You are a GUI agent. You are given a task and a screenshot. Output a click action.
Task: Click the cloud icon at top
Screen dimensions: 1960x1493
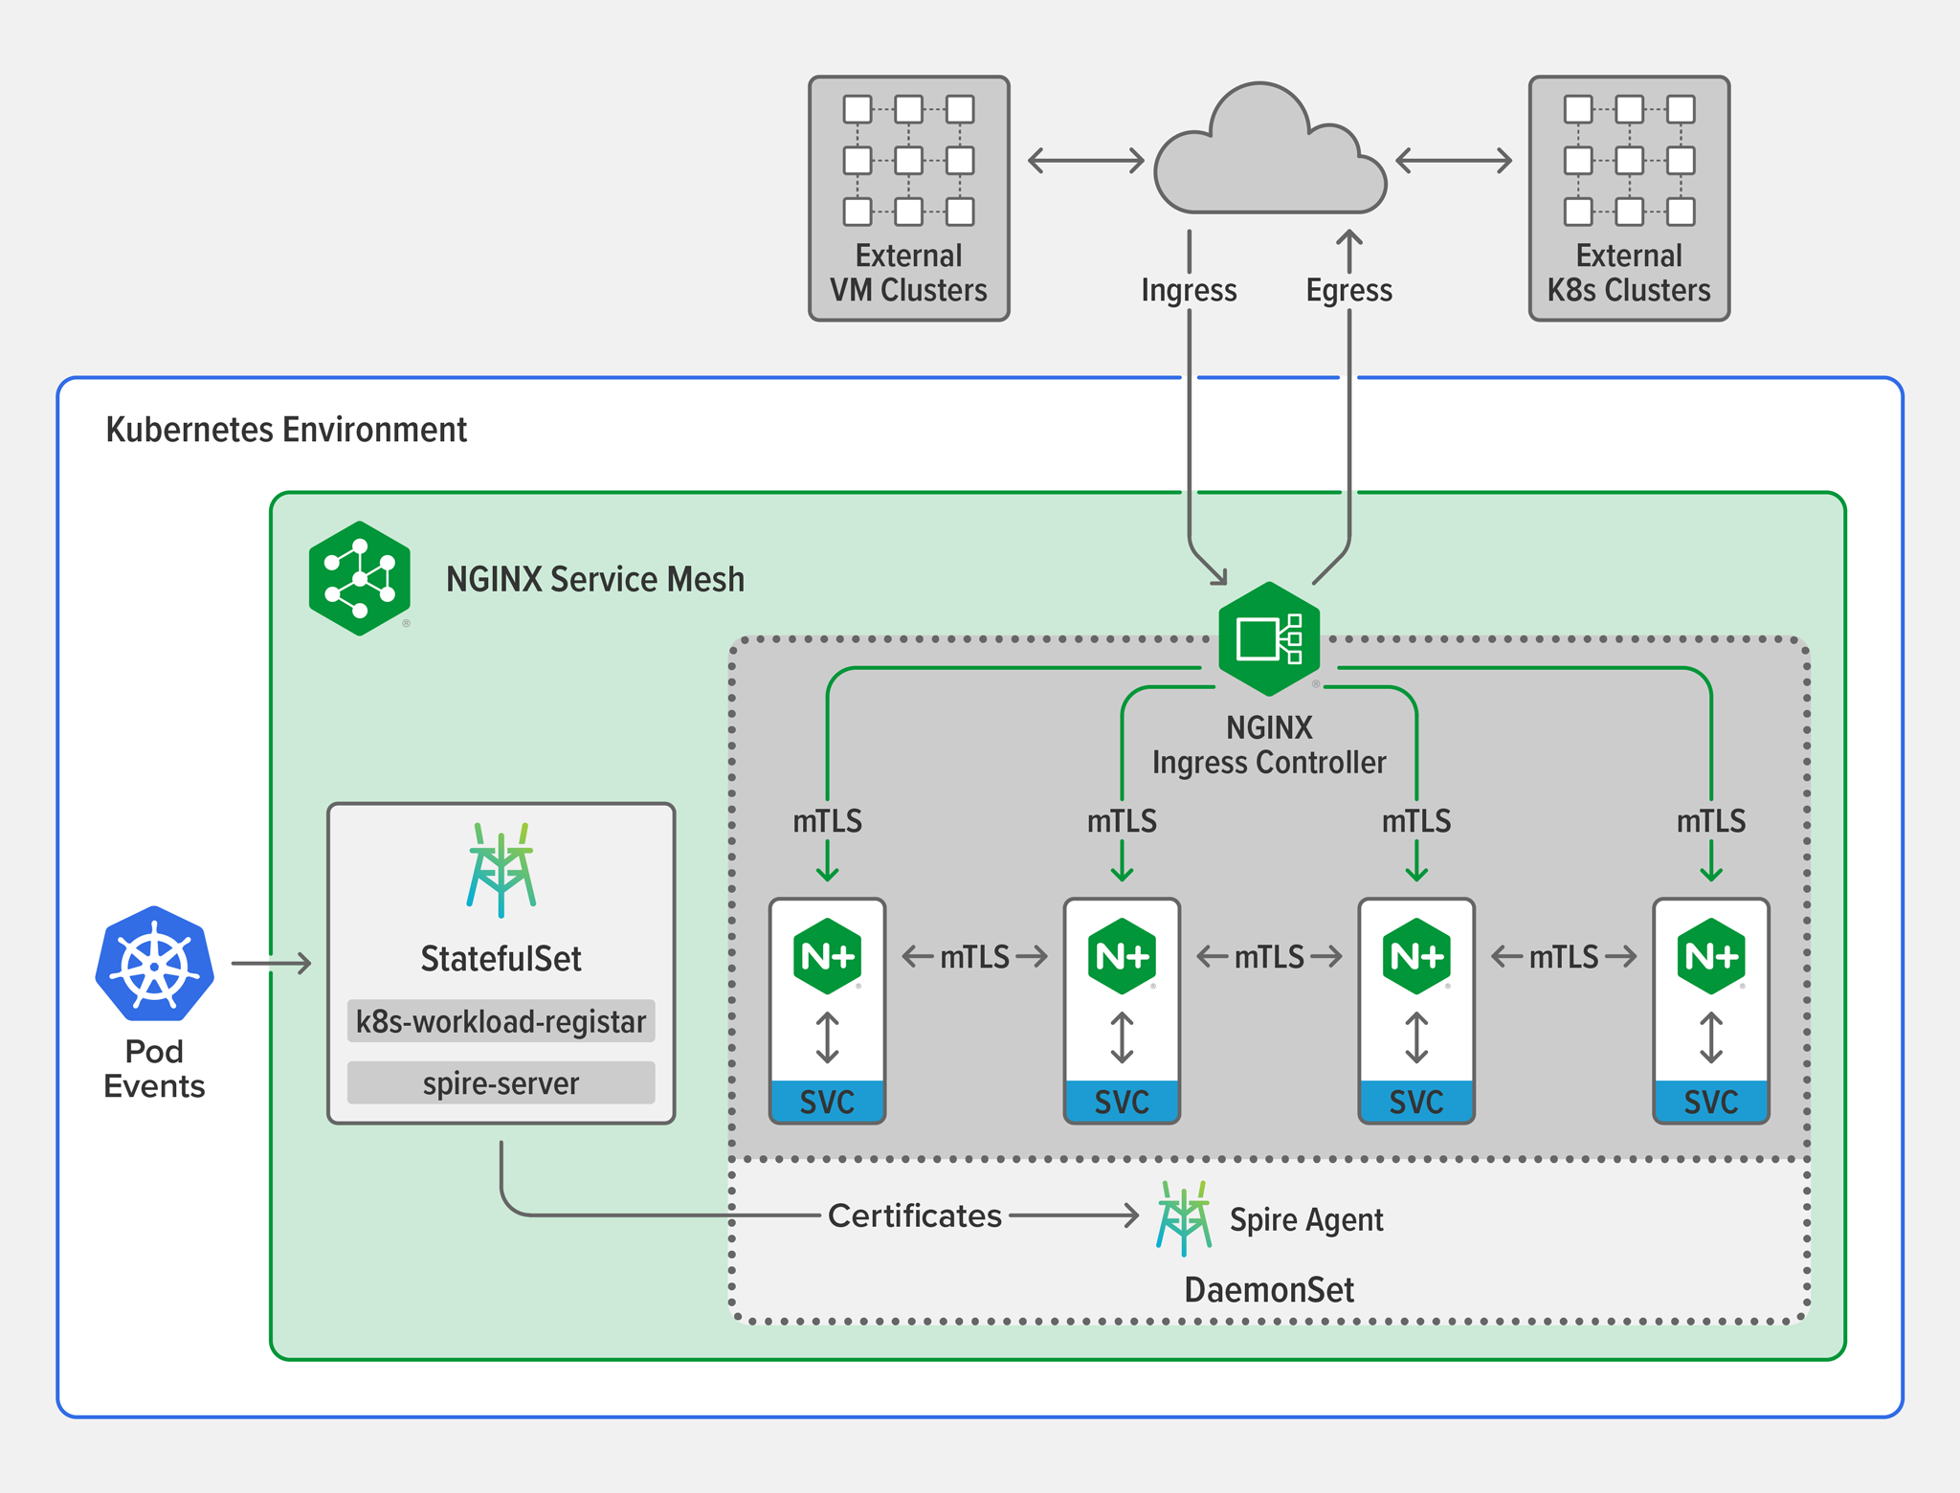pyautogui.click(x=1270, y=149)
